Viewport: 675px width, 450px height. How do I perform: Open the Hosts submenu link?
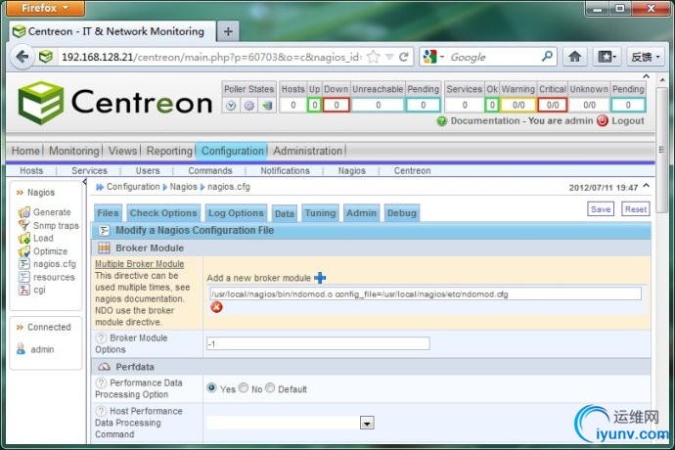[31, 170]
